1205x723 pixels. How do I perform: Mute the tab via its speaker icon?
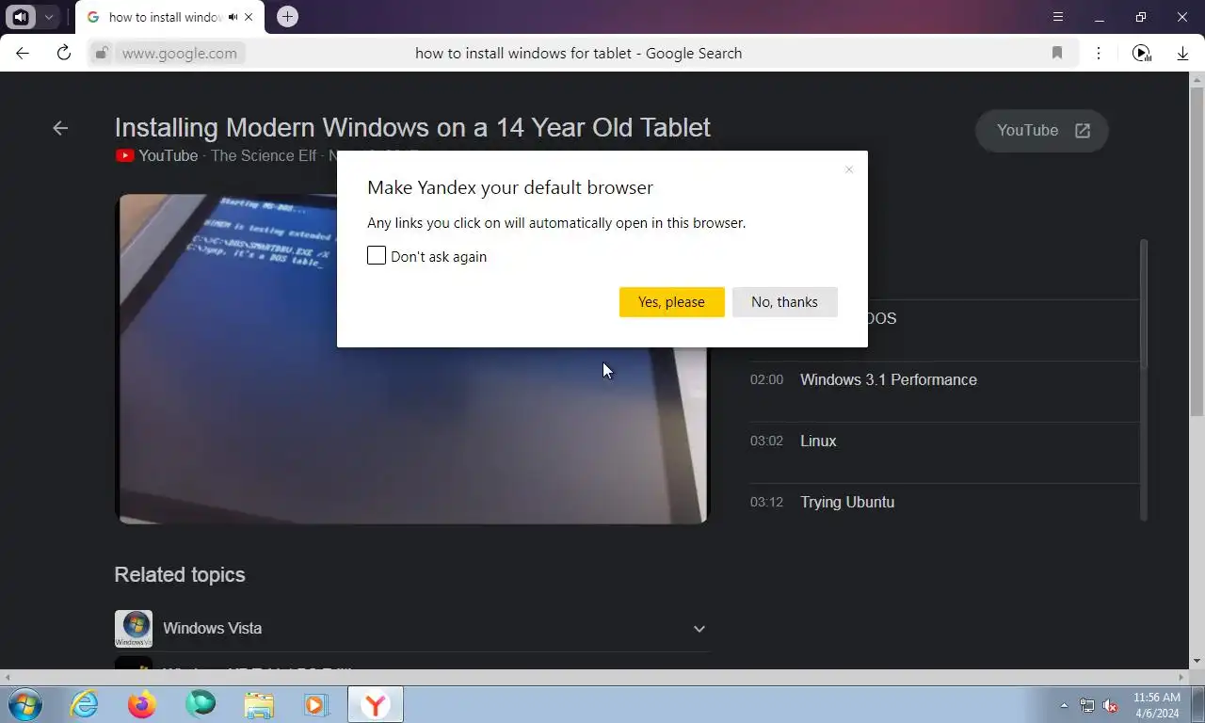pyautogui.click(x=233, y=17)
